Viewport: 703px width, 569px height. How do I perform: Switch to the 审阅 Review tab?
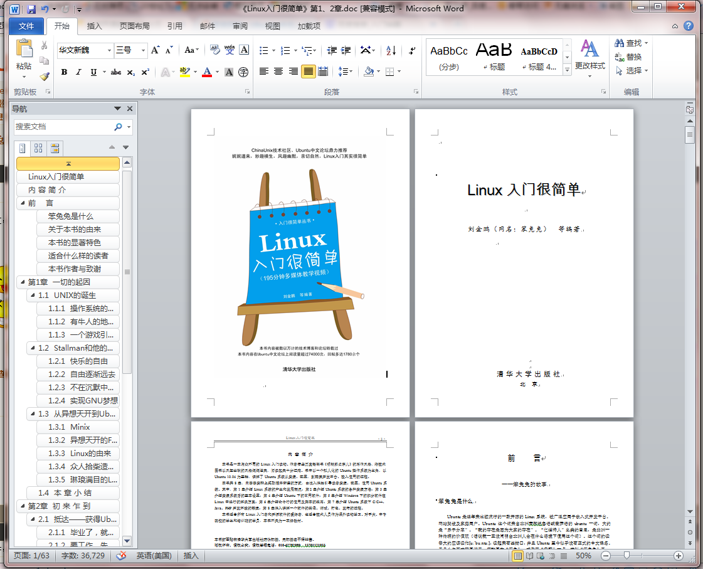[240, 26]
